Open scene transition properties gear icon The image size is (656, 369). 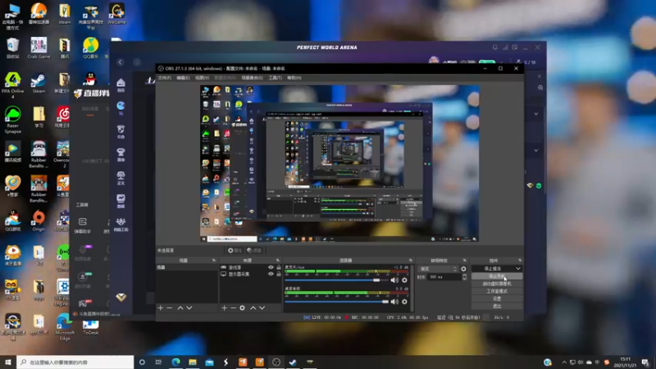[463, 269]
